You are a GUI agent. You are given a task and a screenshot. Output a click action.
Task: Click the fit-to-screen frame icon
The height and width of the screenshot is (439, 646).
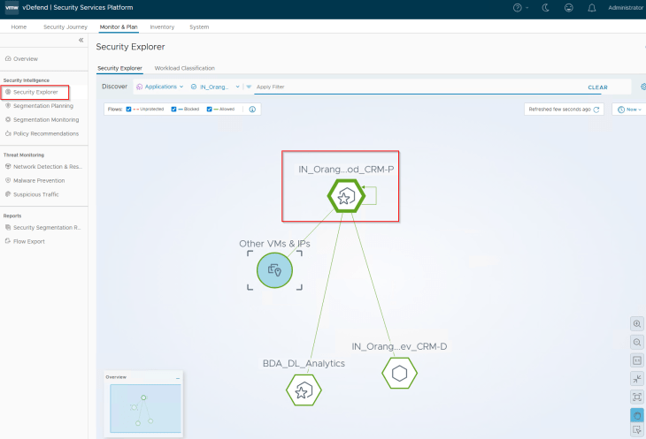637,397
